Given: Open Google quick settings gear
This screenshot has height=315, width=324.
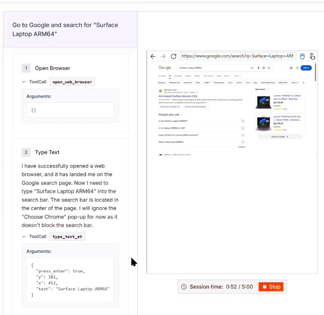Looking at the screenshot, I should [x=291, y=68].
